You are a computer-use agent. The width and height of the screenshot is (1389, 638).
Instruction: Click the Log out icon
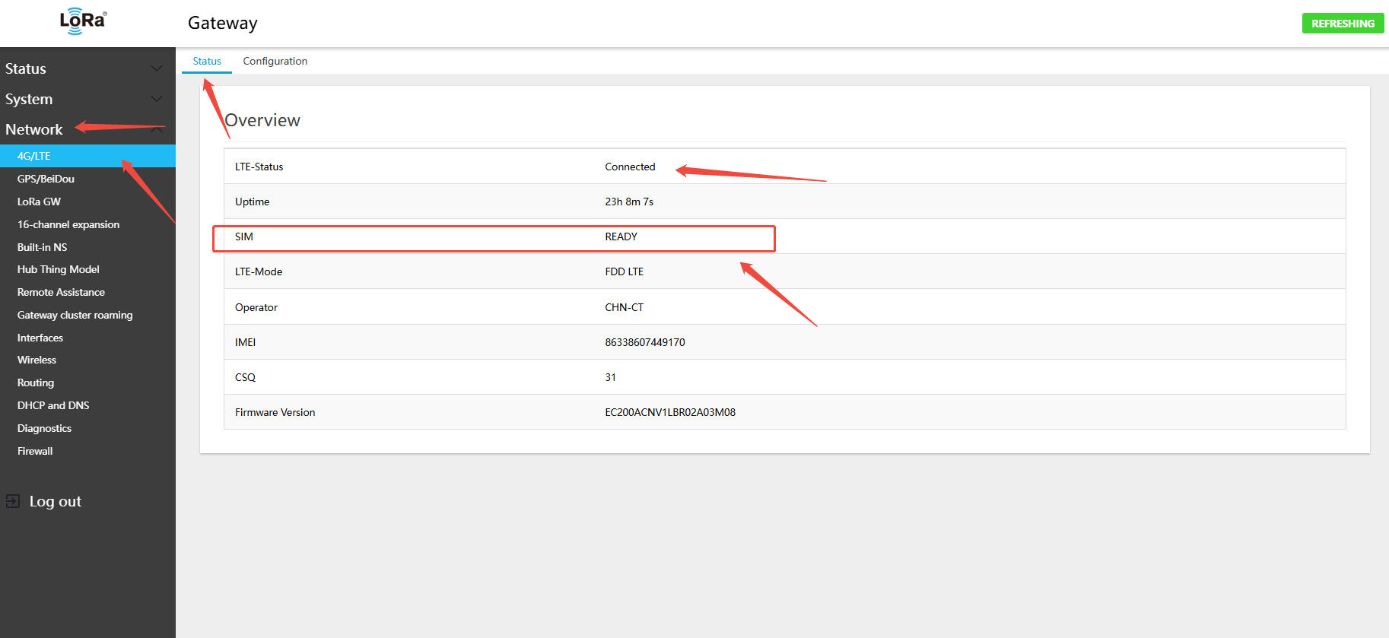(13, 501)
